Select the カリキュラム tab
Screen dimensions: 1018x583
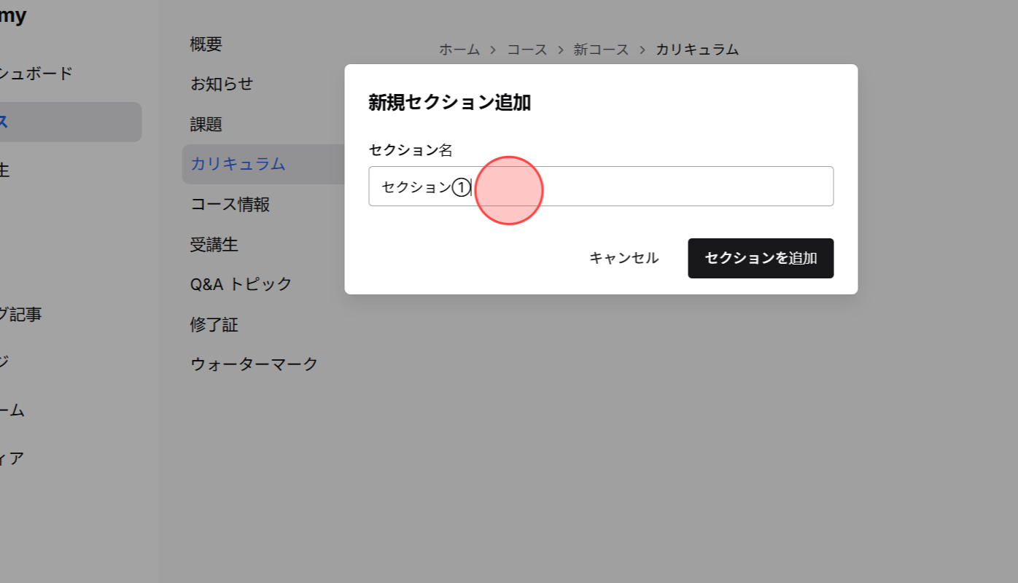(238, 164)
